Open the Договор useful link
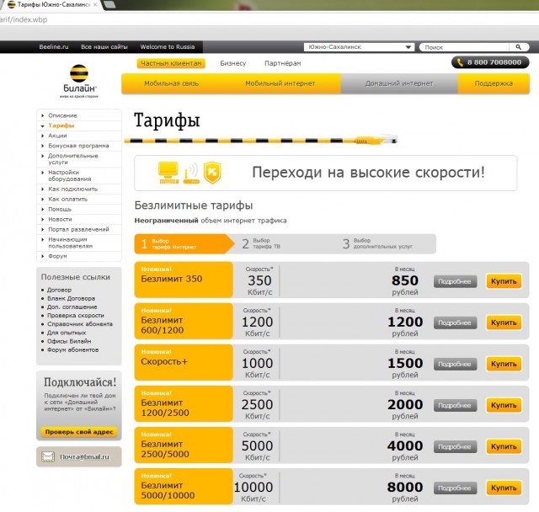Image resolution: width=539 pixels, height=512 pixels. pos(59,290)
